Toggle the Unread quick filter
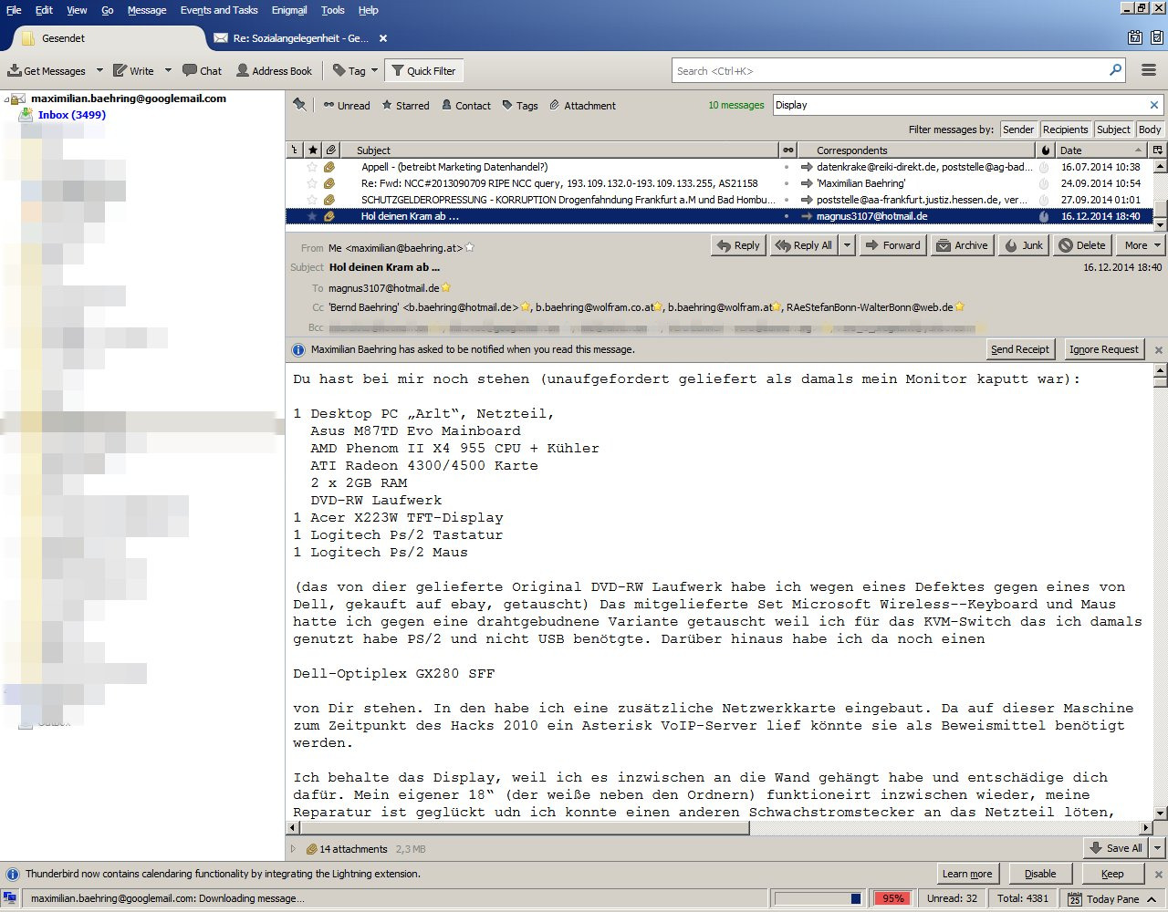The image size is (1168, 912). (x=347, y=105)
